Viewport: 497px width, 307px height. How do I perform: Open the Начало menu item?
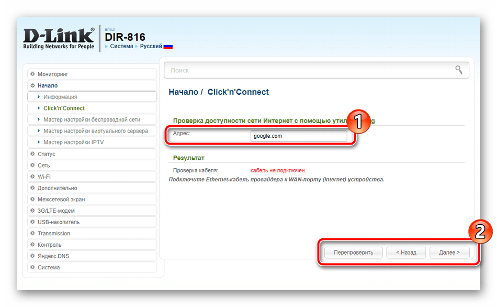[x=92, y=85]
